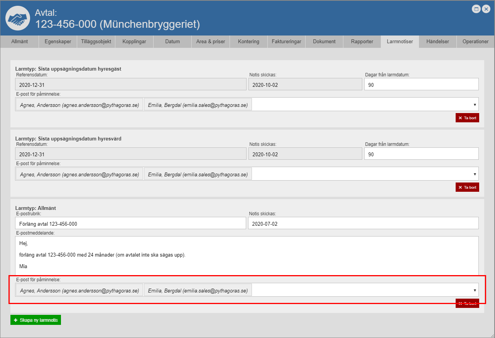The width and height of the screenshot is (495, 338).
Task: Open e-mail dropdown in Allmänt alarm
Action: tap(474, 291)
